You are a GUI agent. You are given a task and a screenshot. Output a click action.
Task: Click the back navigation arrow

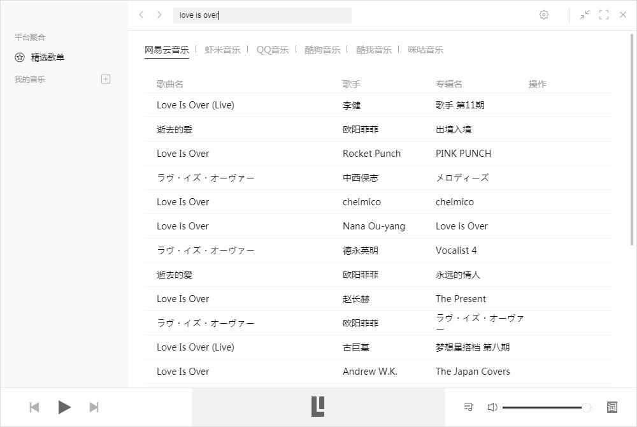pos(141,14)
